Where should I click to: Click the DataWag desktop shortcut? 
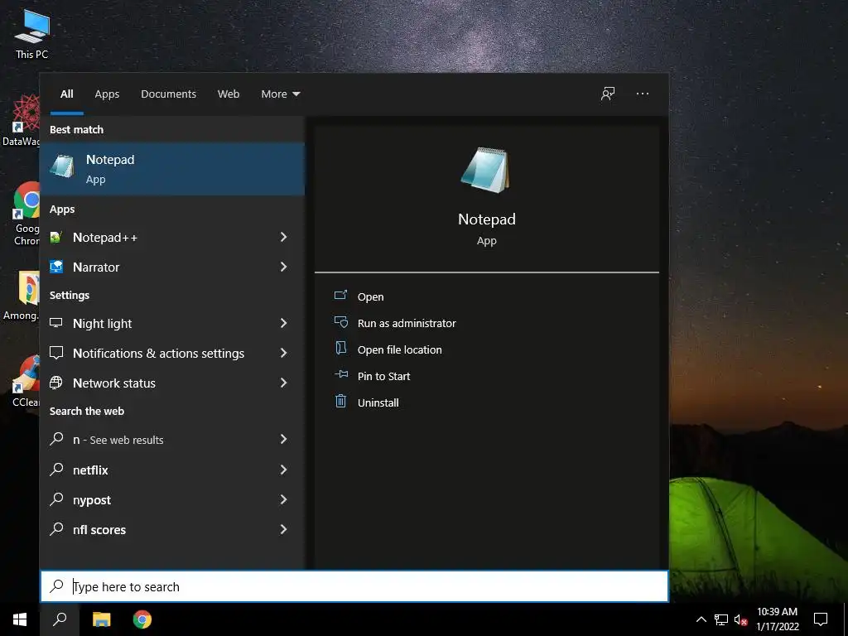pos(22,120)
